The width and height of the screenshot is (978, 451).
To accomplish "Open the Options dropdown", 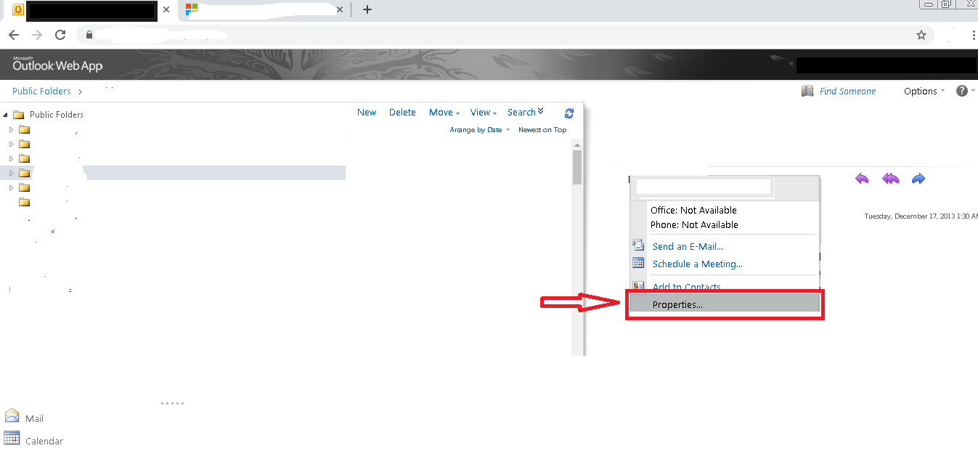I will pos(921,91).
